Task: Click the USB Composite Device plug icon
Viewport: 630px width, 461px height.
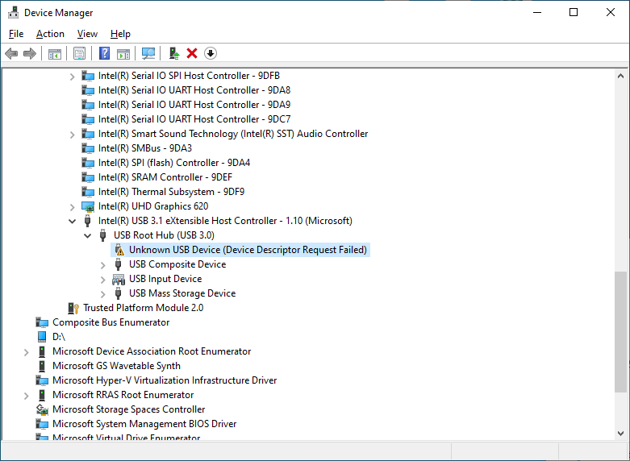Action: point(118,264)
